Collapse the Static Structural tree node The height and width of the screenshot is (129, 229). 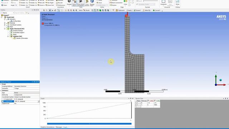5,29
